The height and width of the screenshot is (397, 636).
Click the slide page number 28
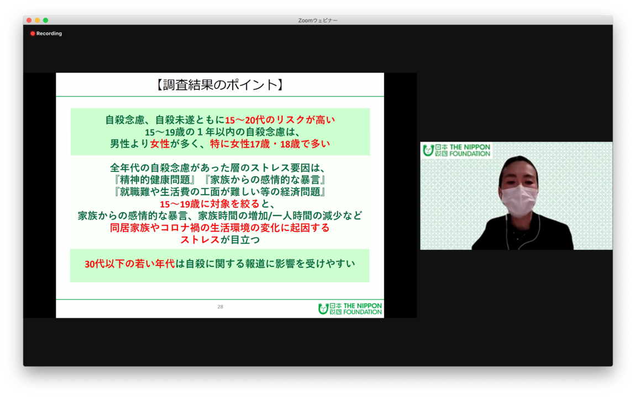coord(220,307)
